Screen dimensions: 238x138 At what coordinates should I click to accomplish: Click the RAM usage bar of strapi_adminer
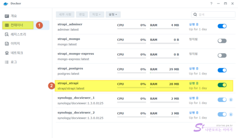point(165,29)
